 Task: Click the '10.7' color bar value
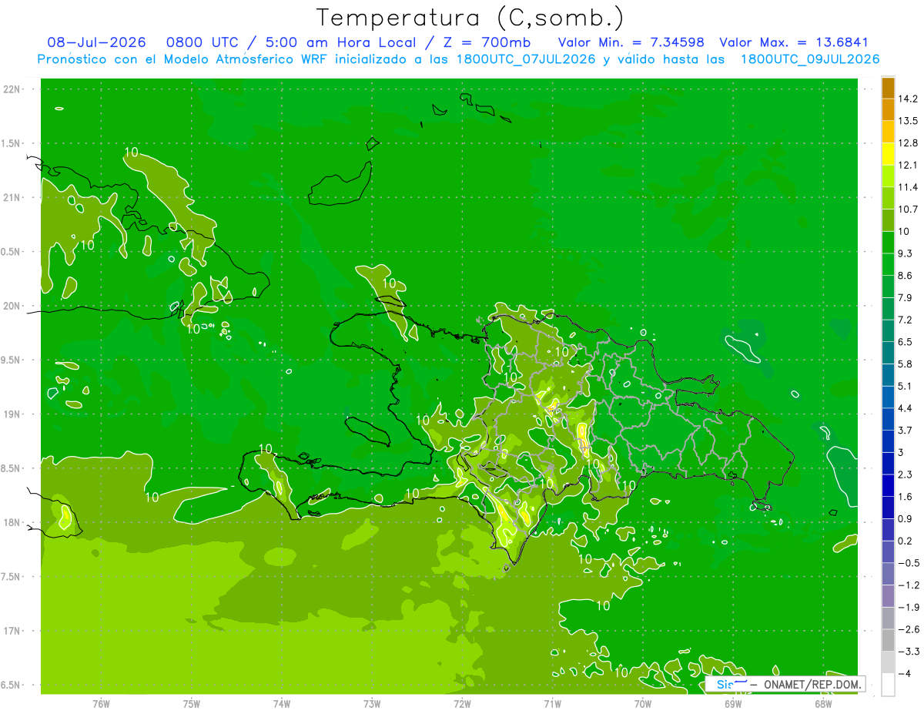pyautogui.click(x=907, y=209)
